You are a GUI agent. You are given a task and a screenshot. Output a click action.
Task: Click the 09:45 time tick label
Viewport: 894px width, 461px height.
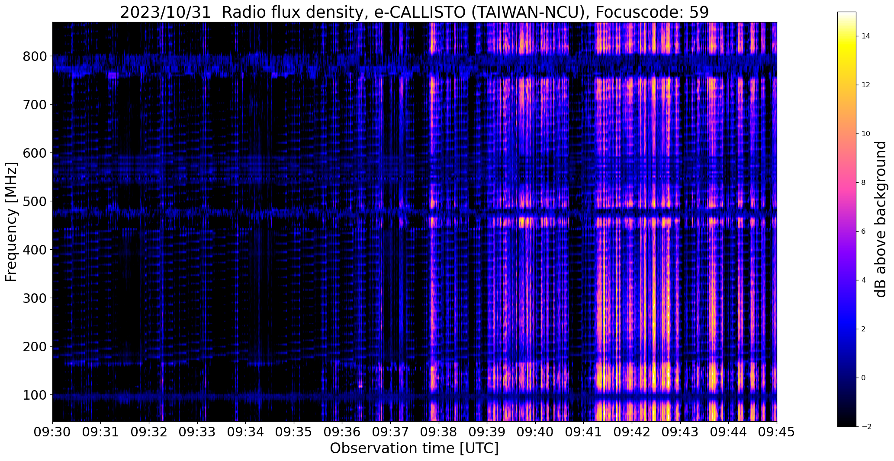tap(777, 432)
